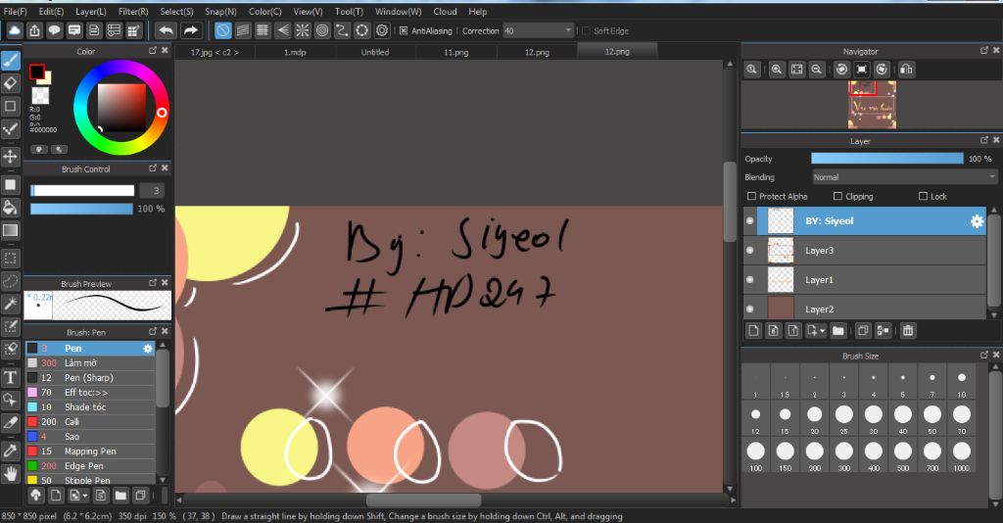Zoom out using Navigator magnifier minus
This screenshot has height=523, width=1003.
816,70
